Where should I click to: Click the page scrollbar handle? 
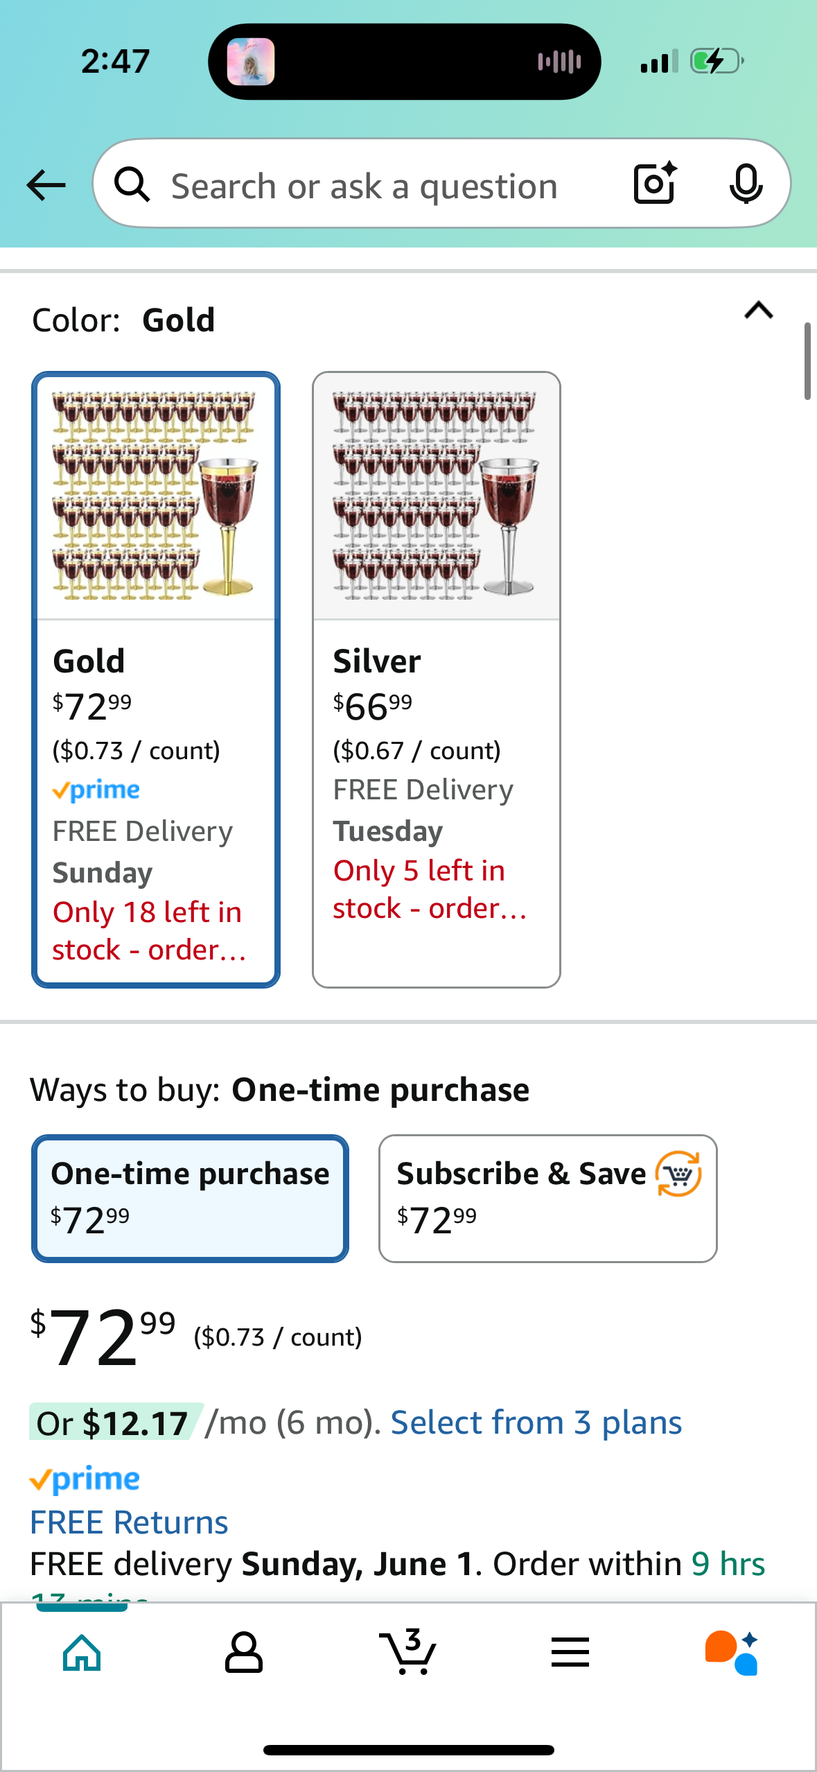point(807,361)
